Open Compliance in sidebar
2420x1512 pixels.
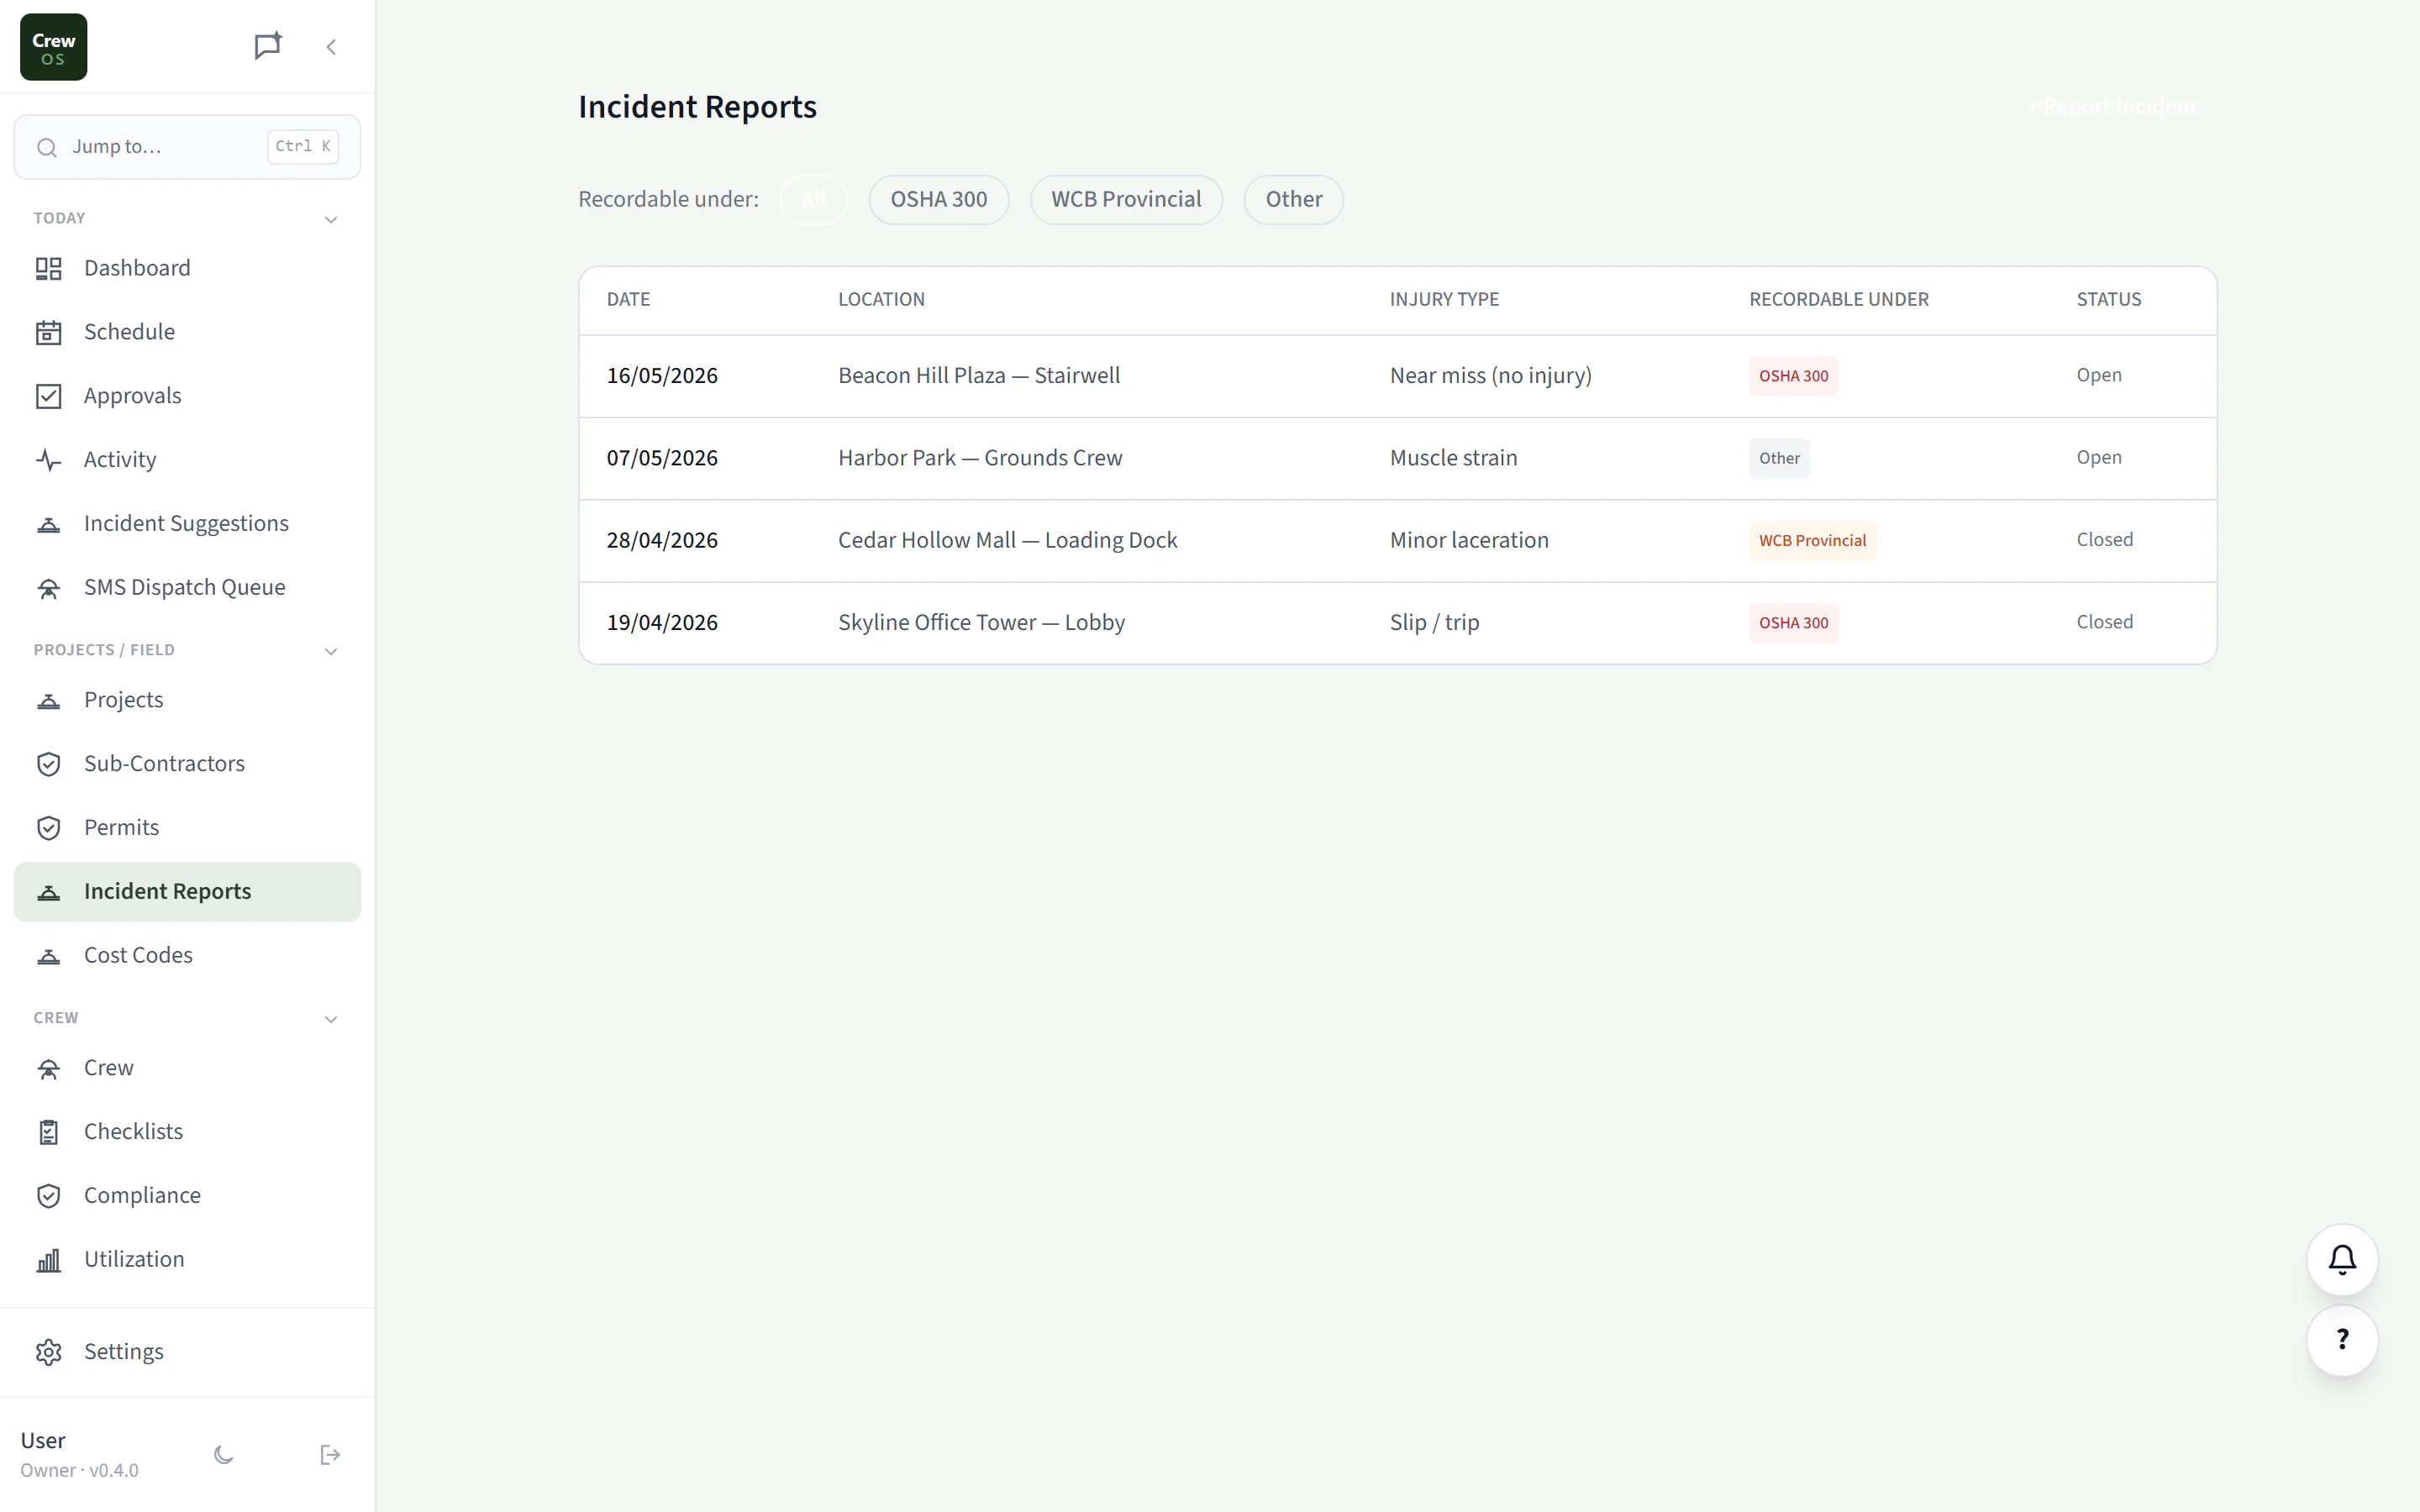click(187, 1196)
